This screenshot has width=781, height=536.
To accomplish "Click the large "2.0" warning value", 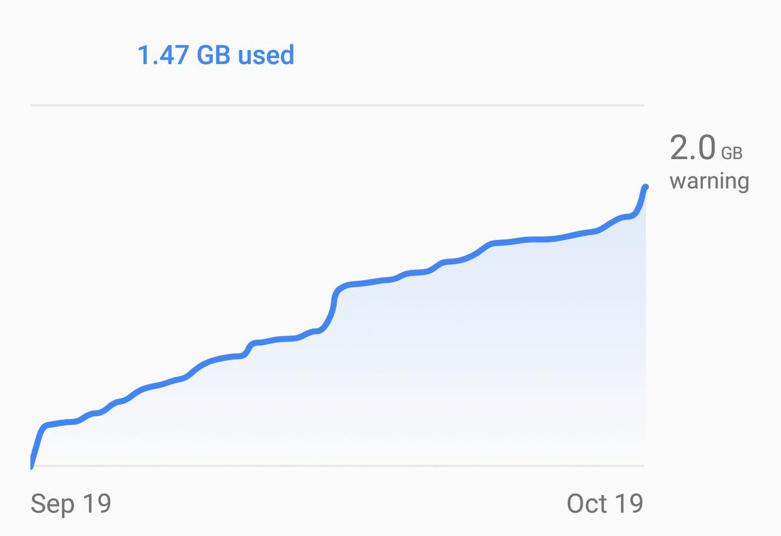I will point(692,148).
